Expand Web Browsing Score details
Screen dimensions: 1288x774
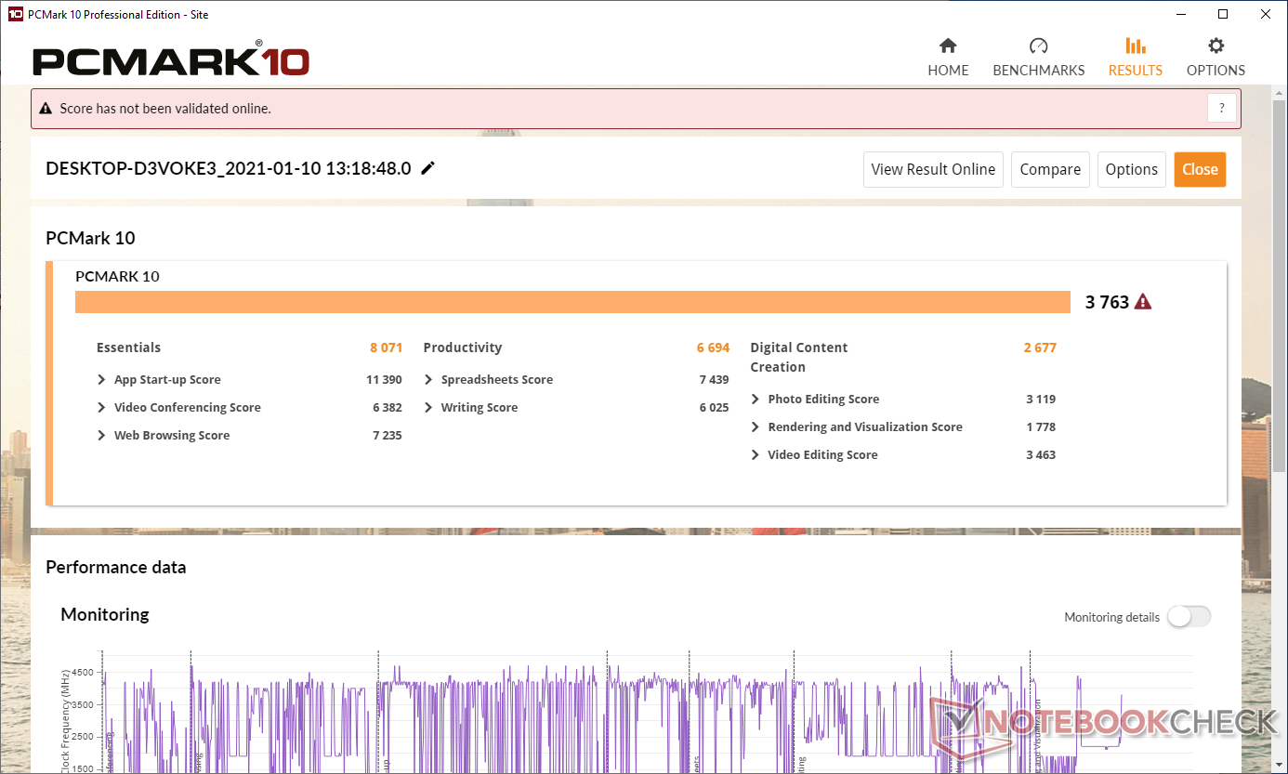[x=101, y=436]
